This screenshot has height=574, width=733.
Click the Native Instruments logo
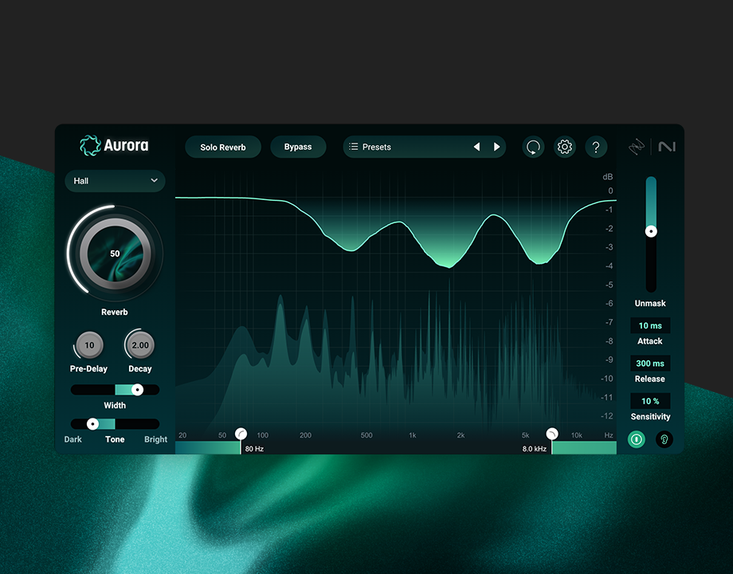[667, 147]
